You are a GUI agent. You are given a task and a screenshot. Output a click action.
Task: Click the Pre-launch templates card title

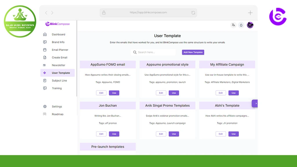[x=108, y=146]
